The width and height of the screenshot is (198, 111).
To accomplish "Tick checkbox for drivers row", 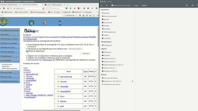I will 56,101.
